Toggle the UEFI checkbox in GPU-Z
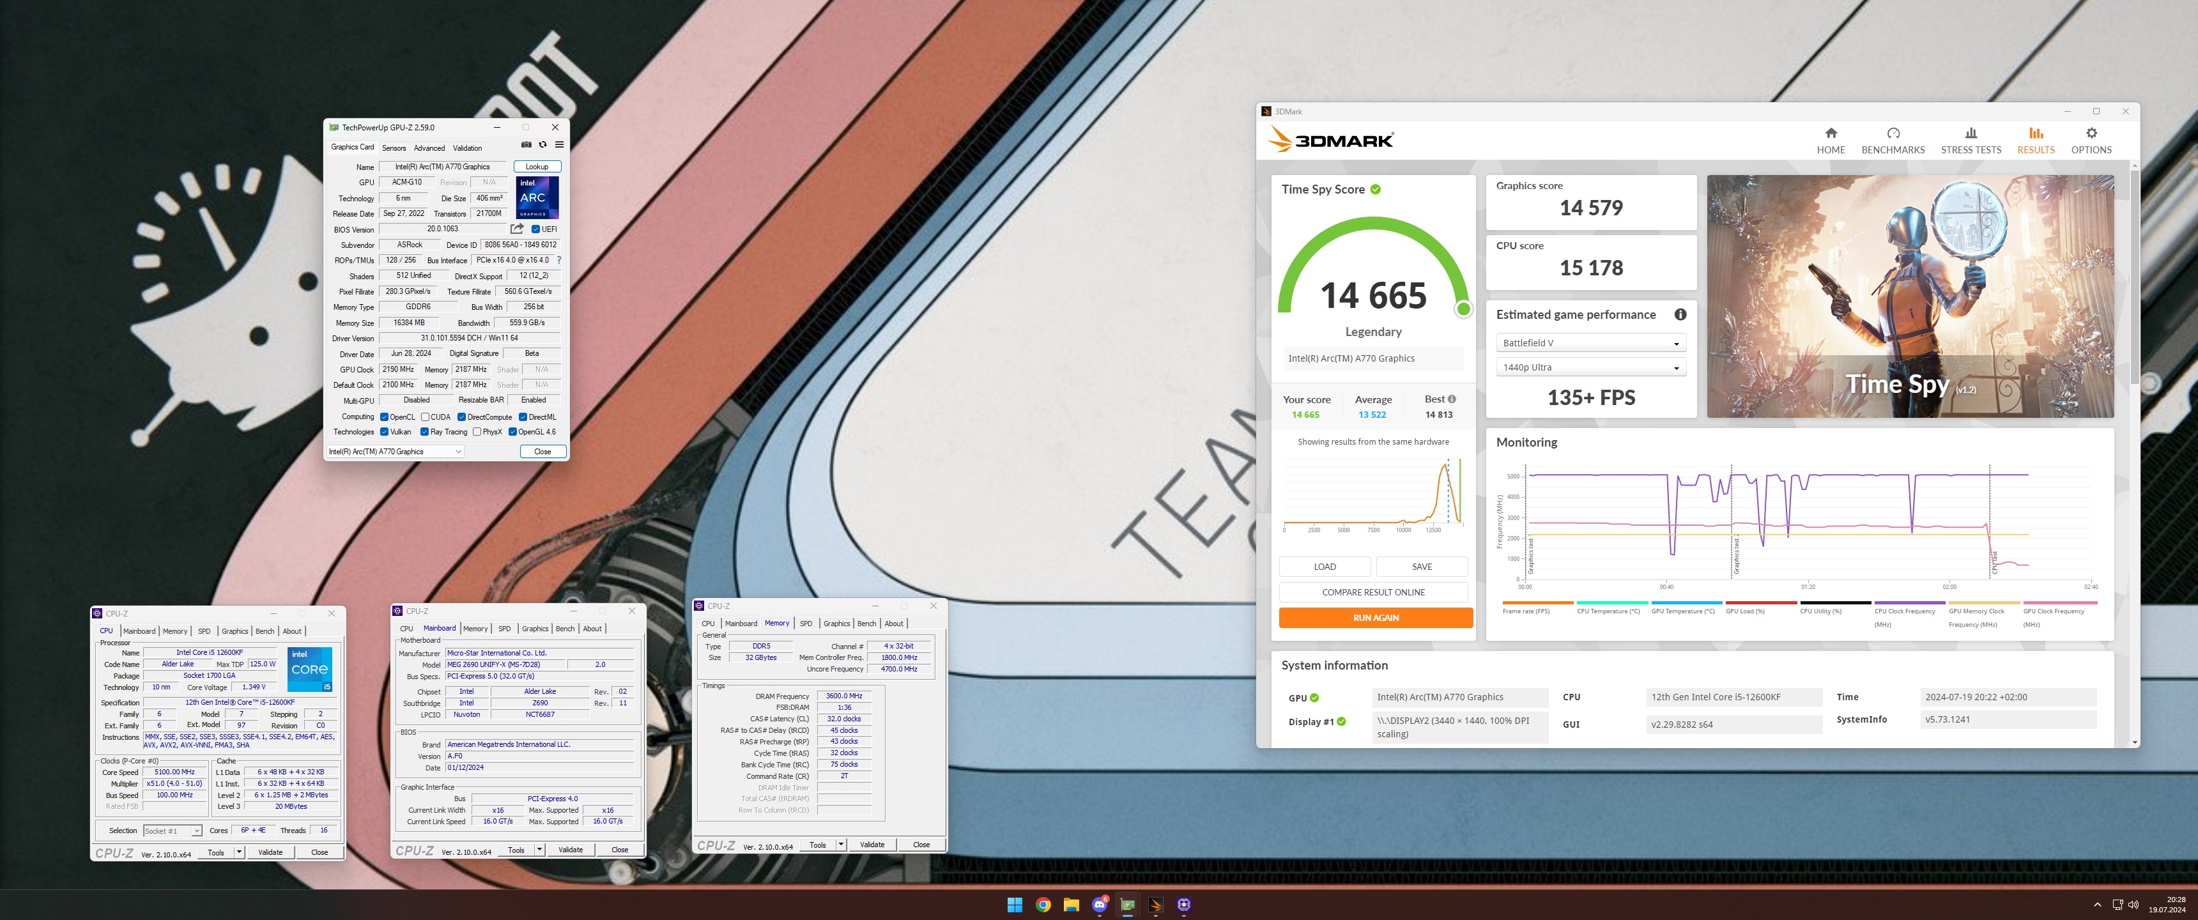The height and width of the screenshot is (920, 2198). coord(536,229)
